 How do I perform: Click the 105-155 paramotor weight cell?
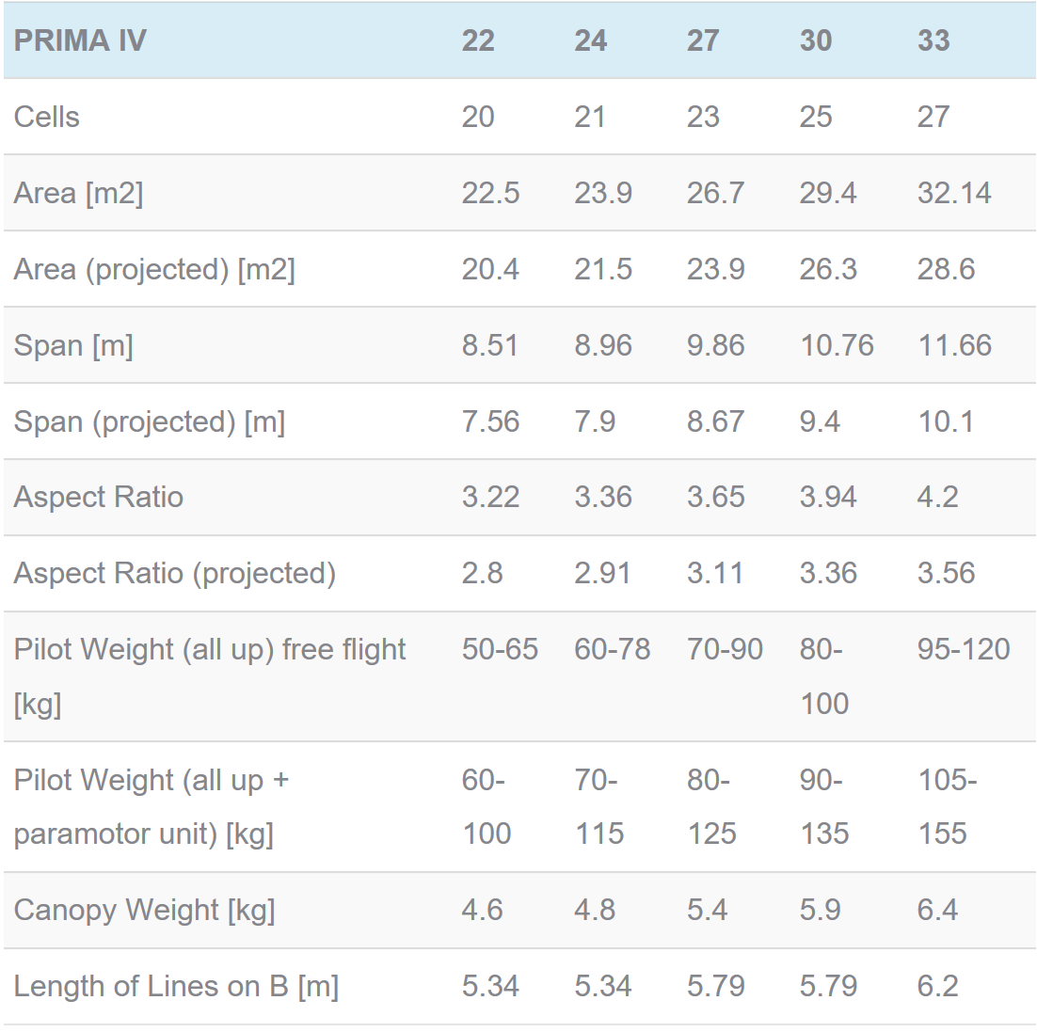(x=947, y=806)
